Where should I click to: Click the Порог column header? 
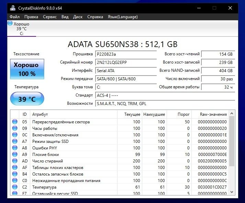coord(179,114)
